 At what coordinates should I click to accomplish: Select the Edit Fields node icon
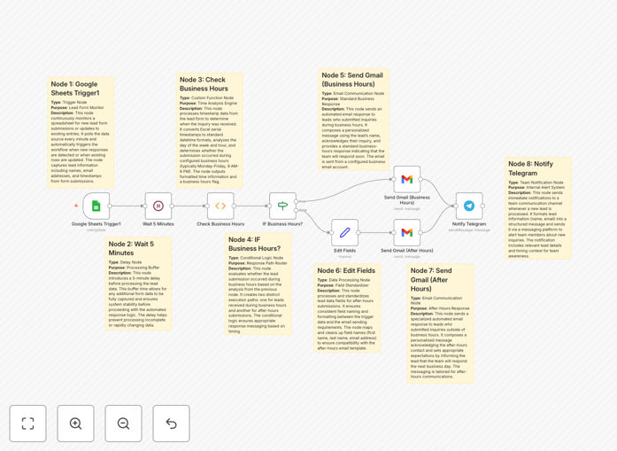pyautogui.click(x=344, y=232)
